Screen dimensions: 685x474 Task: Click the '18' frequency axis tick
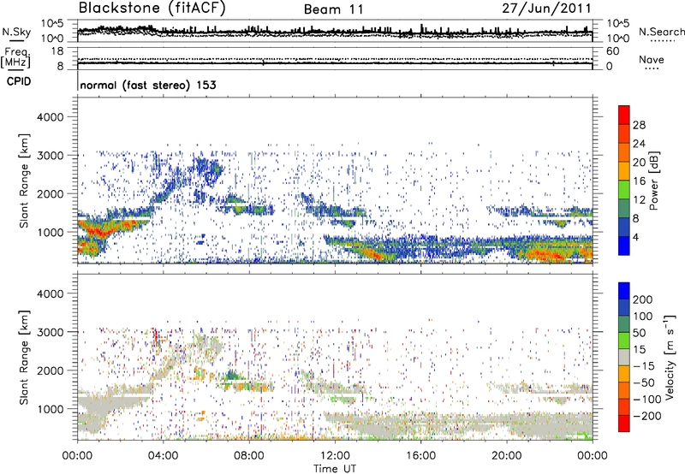click(58, 51)
